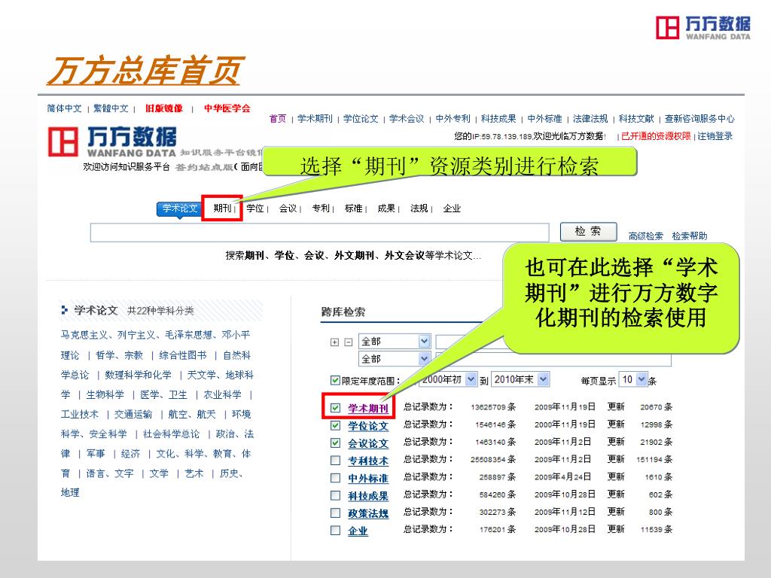Browse the 经济 subject category
The height and width of the screenshot is (578, 771).
pyautogui.click(x=130, y=454)
